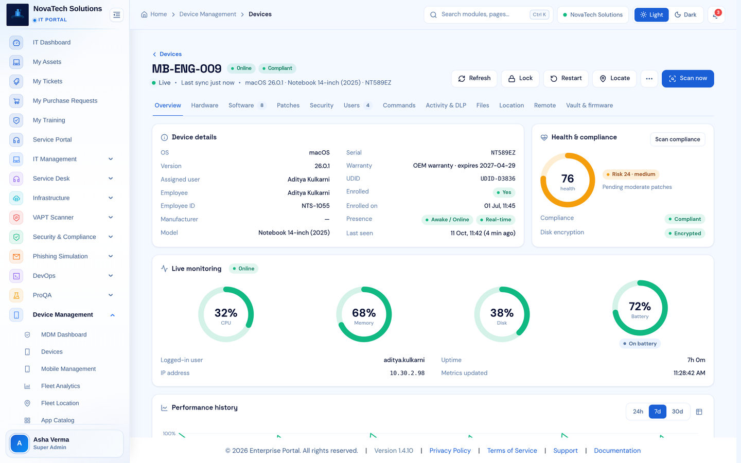Image resolution: width=741 pixels, height=463 pixels.
Task: Switch to the Patches tab
Action: click(288, 105)
